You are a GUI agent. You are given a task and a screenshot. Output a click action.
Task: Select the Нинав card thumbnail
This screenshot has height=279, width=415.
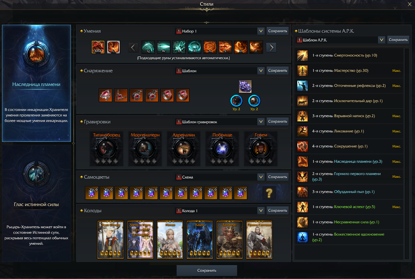[x=170, y=240]
